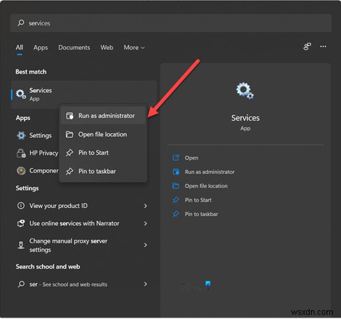
Task: Choose Pin to Start in context menu
Action: (103, 153)
